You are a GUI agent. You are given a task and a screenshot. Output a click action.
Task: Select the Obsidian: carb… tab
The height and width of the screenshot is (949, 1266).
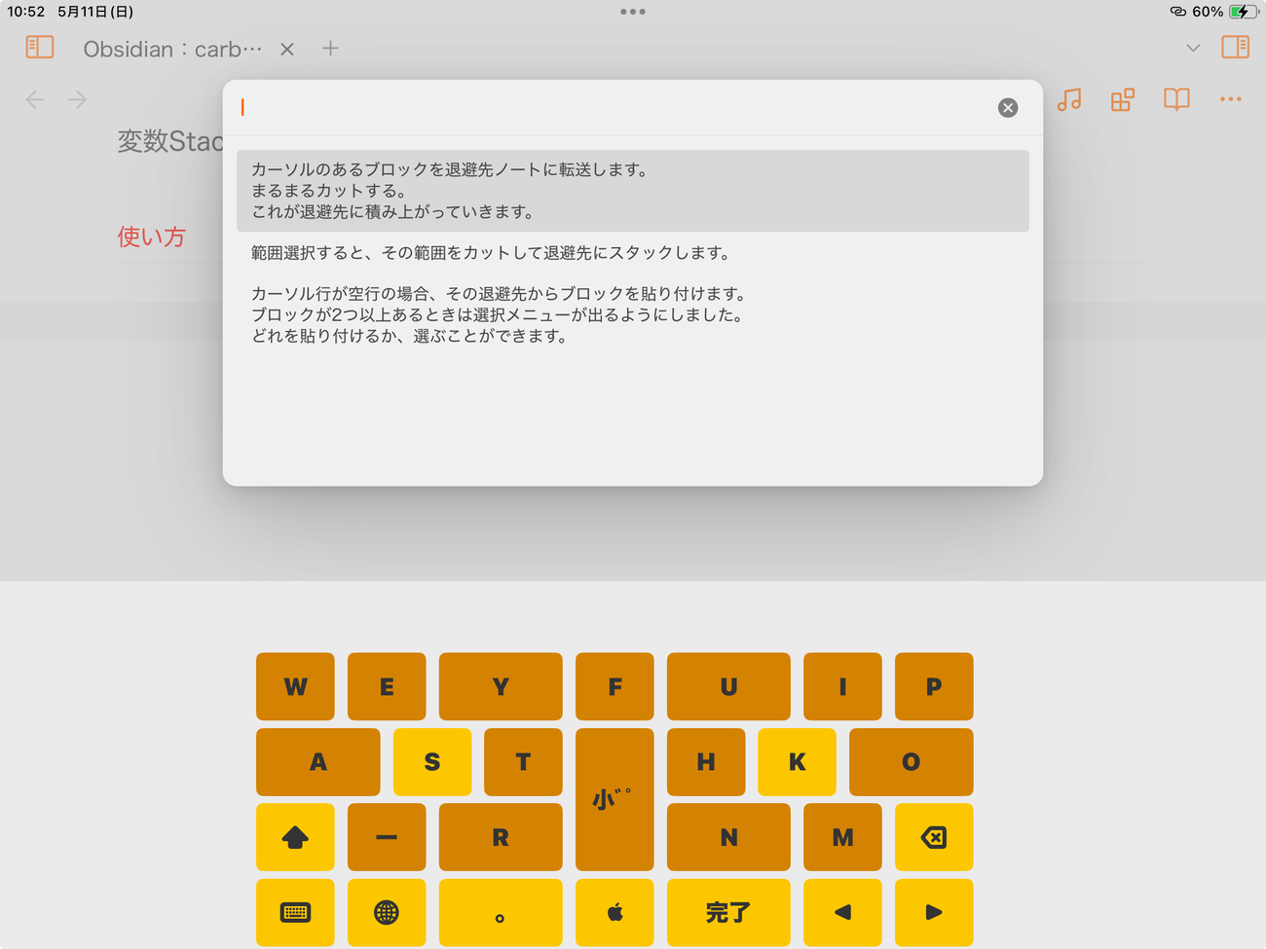pos(172,49)
